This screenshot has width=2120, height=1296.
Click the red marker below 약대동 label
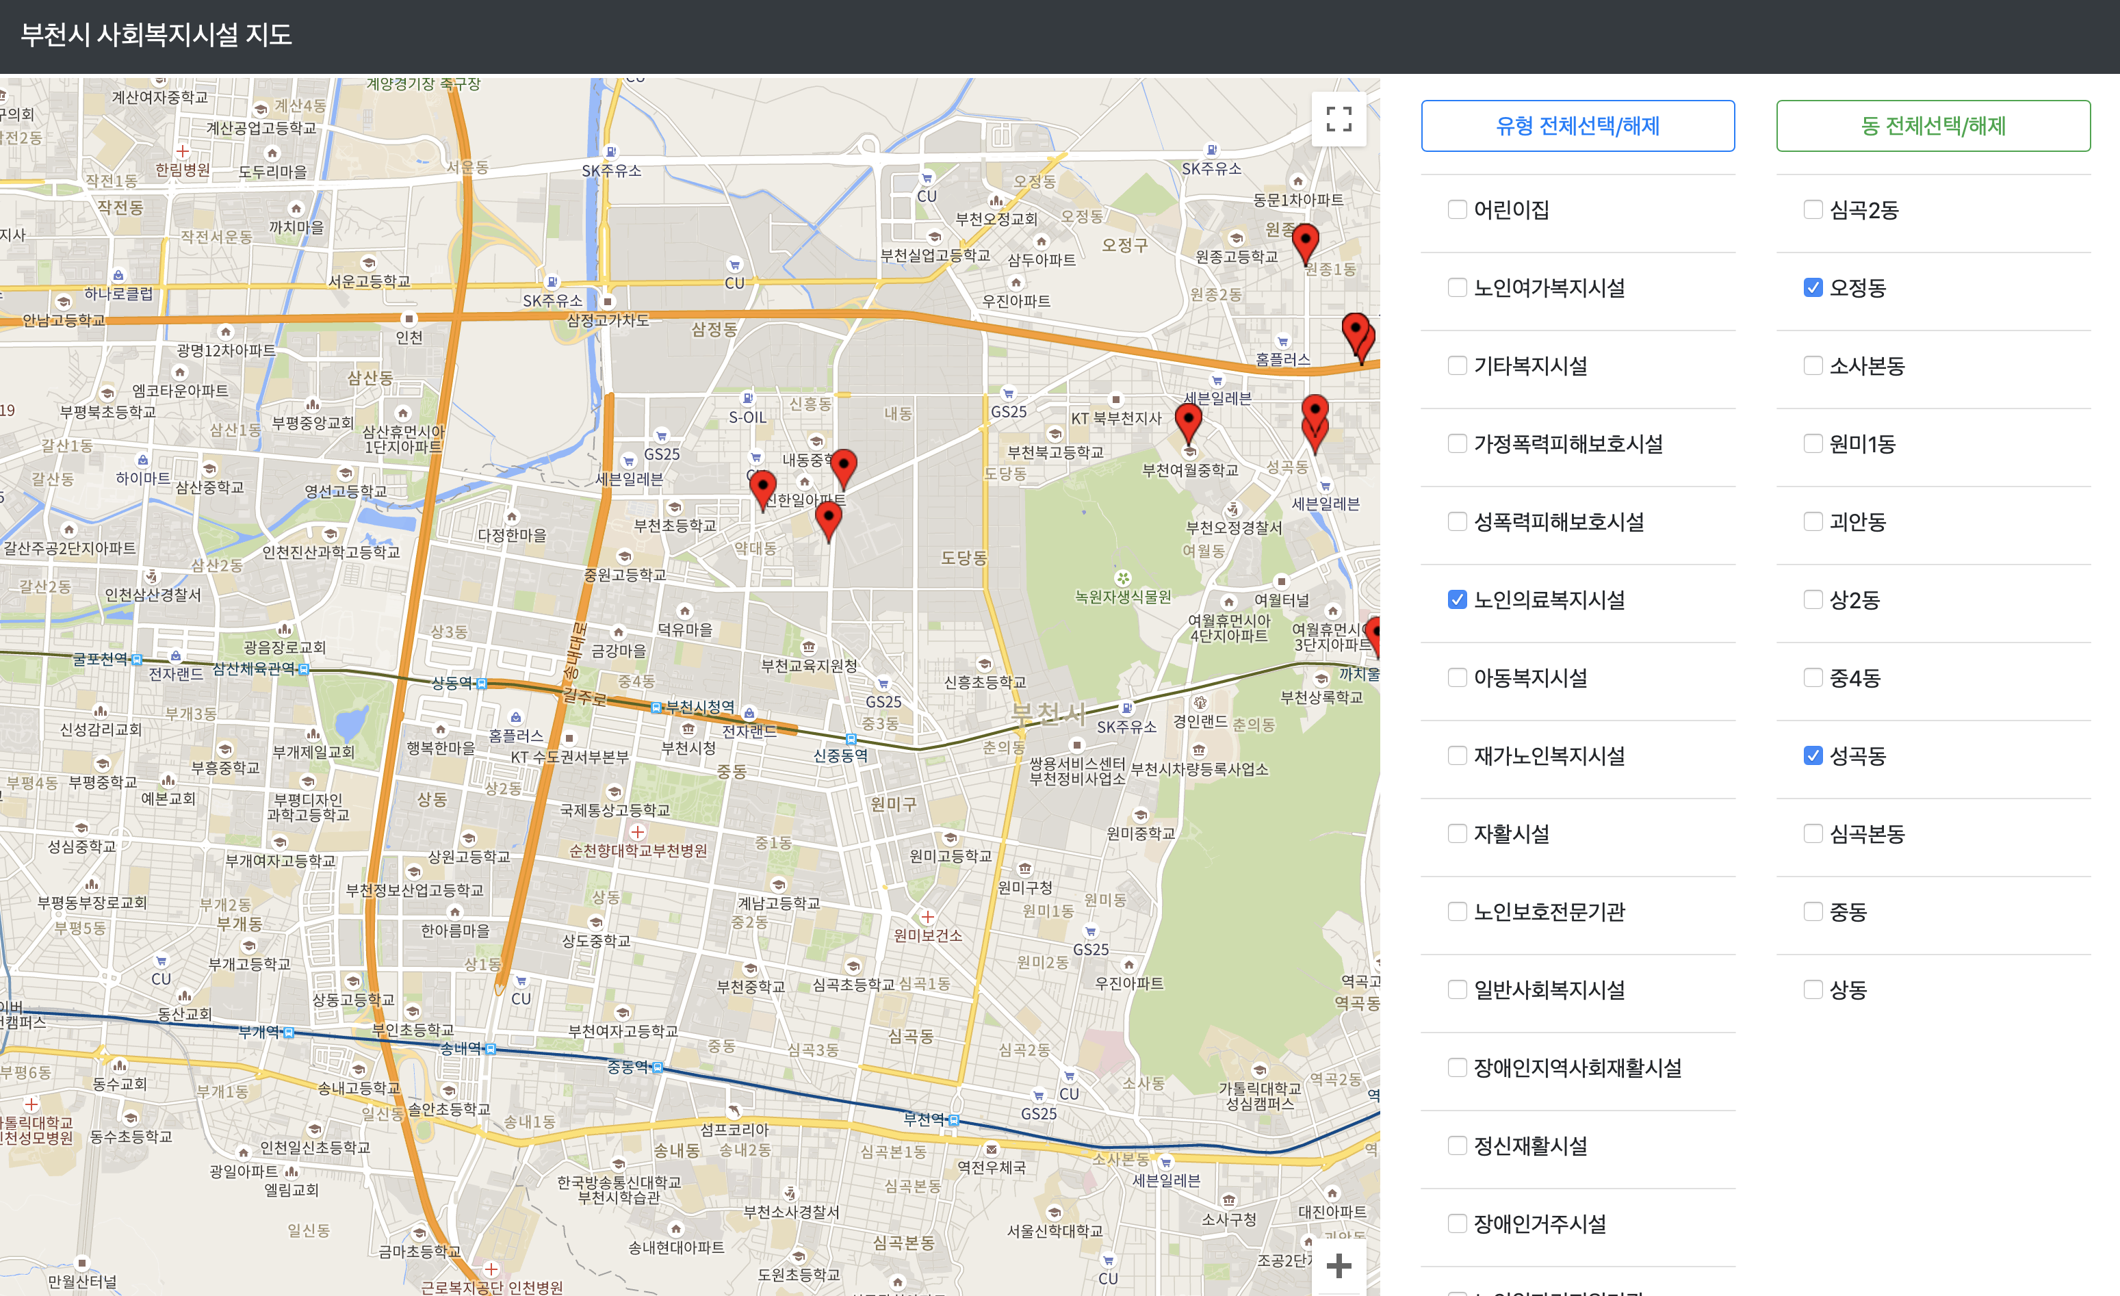click(828, 518)
